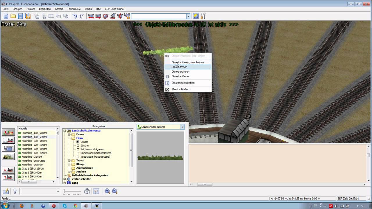Zoom in with the magnifier plus icon
This screenshot has height=209, width=372.
tap(107, 191)
